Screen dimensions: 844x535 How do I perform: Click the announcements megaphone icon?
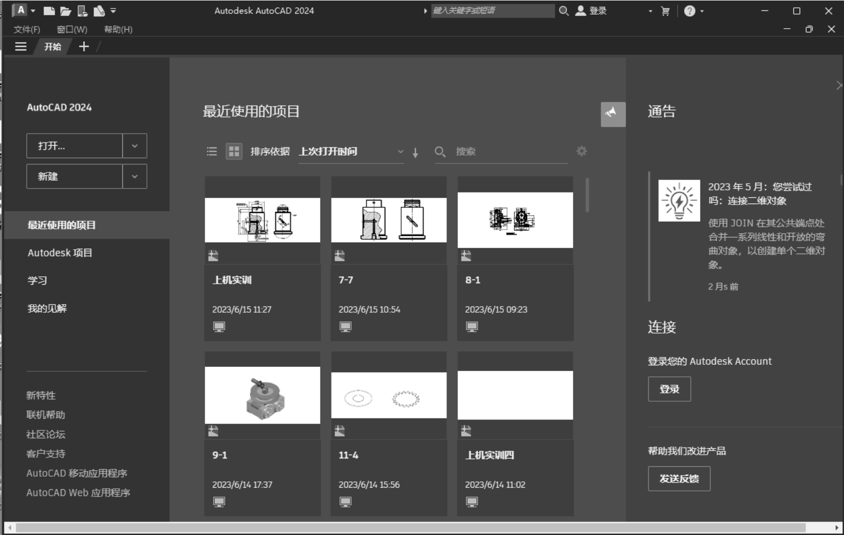pos(613,114)
